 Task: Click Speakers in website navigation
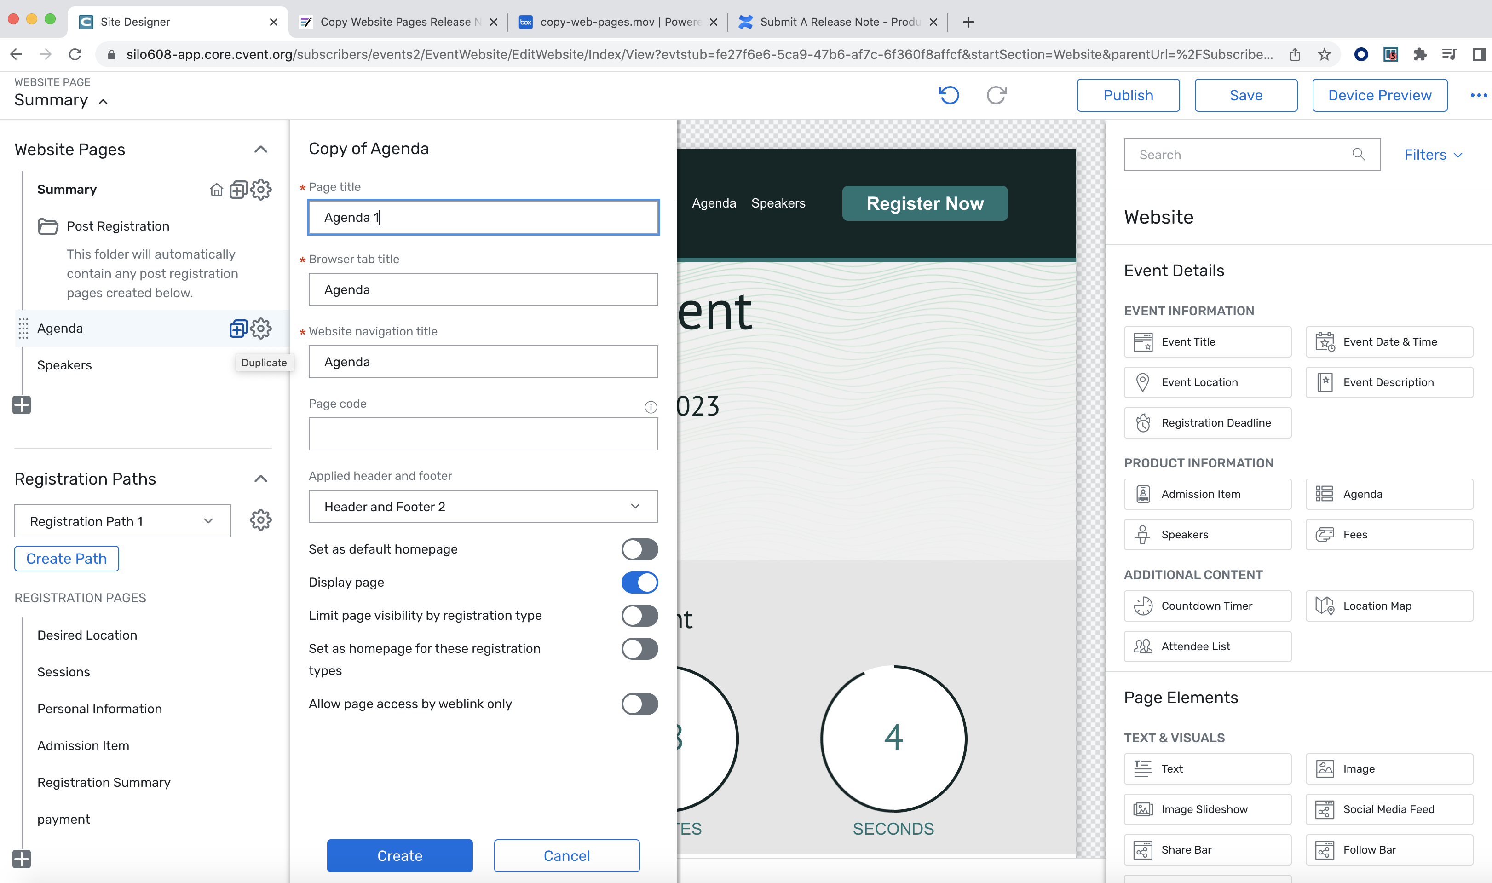pyautogui.click(x=778, y=203)
